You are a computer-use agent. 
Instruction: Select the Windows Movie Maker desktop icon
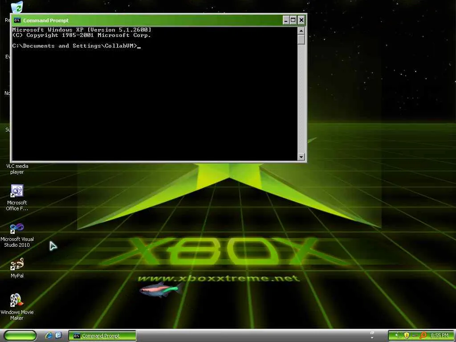coord(16,300)
